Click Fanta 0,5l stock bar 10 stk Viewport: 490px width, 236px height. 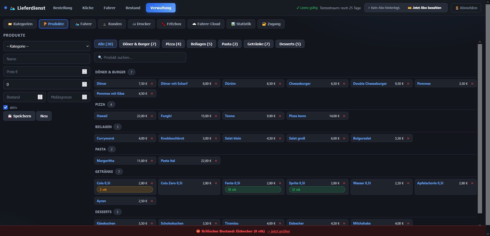pos(253,190)
